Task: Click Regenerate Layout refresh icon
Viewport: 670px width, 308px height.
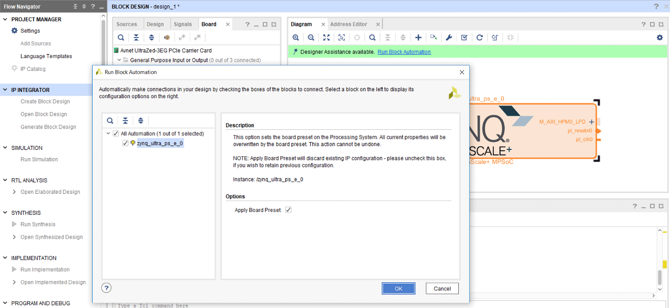Action: pos(479,38)
